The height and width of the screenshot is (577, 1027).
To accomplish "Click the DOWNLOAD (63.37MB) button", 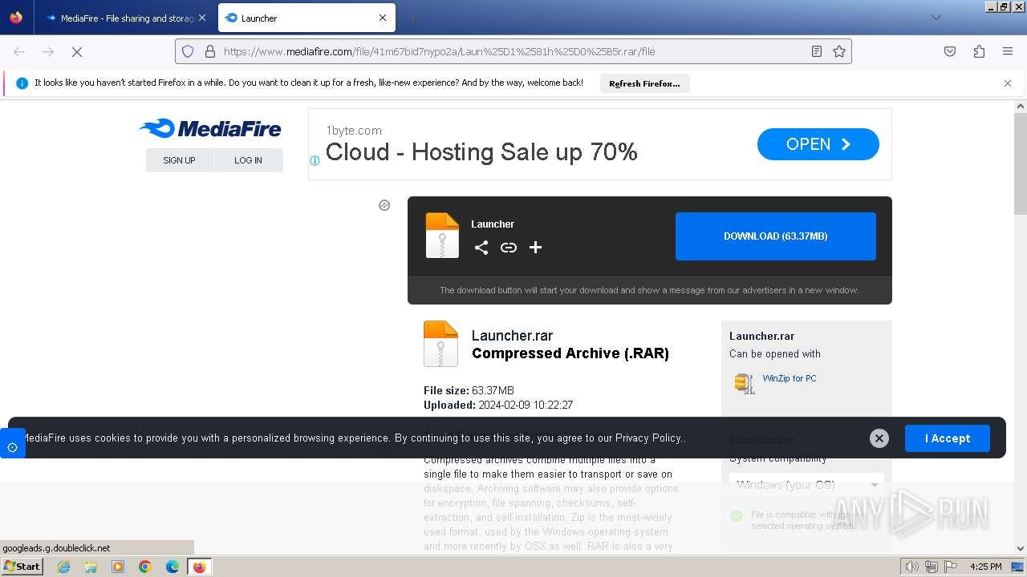I will tap(775, 236).
